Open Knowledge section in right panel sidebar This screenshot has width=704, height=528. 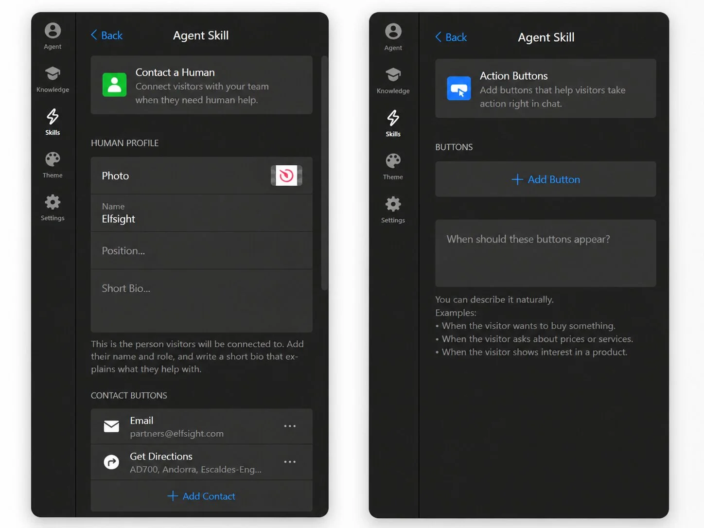coord(393,81)
